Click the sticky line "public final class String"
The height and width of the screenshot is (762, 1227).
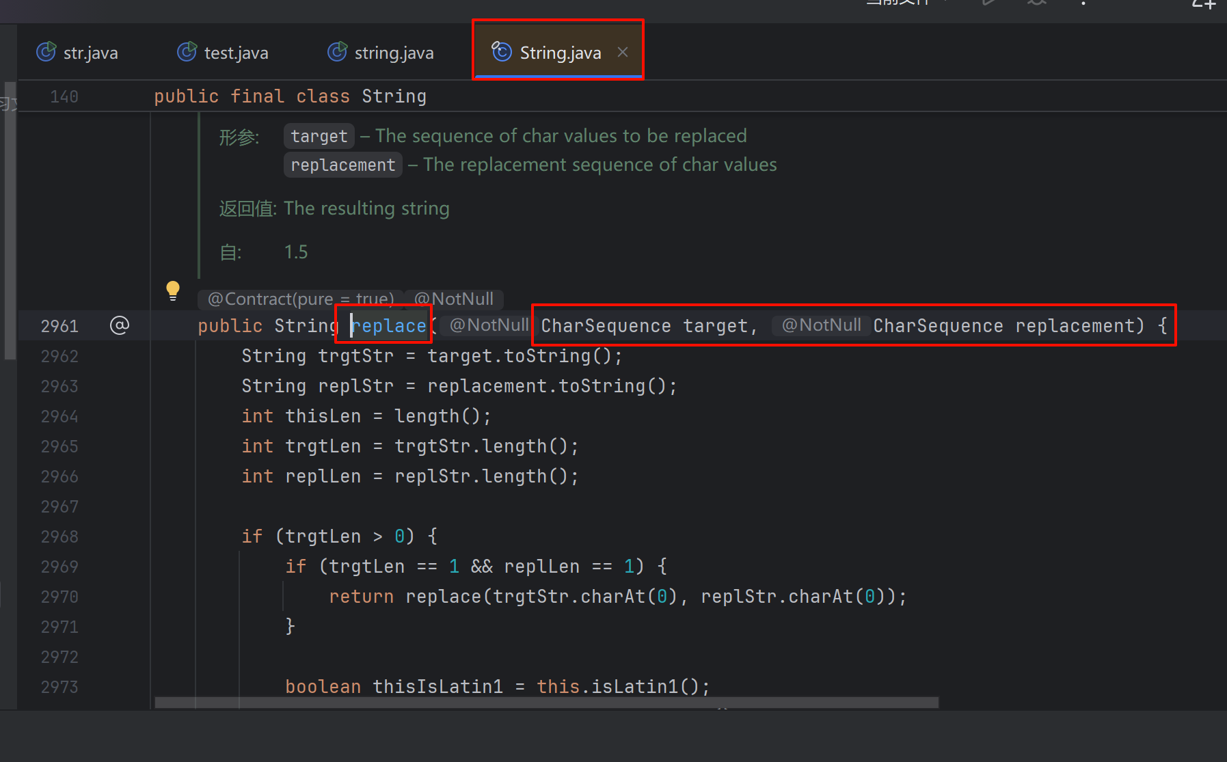coord(290,96)
